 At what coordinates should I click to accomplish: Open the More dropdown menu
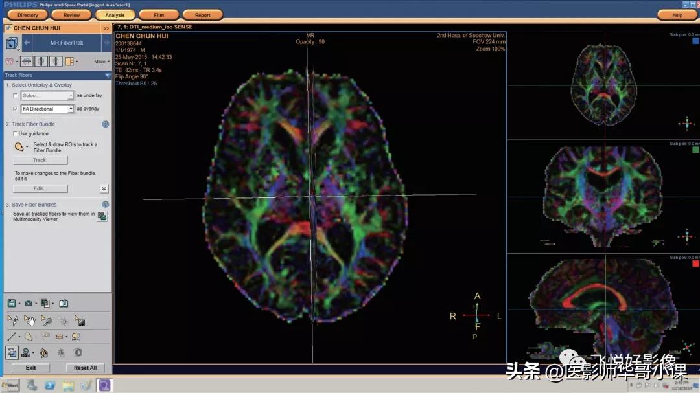point(101,62)
